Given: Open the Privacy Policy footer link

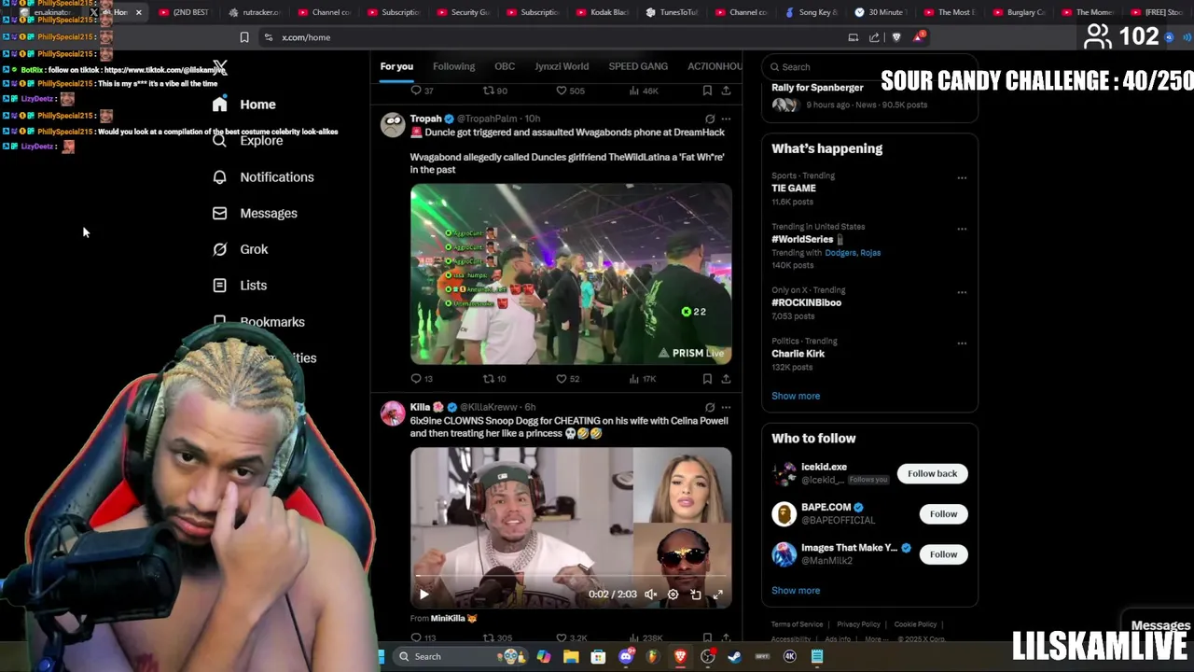Looking at the screenshot, I should 858,624.
